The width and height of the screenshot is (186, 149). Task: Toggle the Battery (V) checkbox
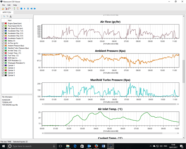[3, 41]
